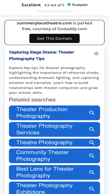Viewport: 109px width, 194px height.
Task: Open Theater Photography Services search result
Action: [55, 129]
